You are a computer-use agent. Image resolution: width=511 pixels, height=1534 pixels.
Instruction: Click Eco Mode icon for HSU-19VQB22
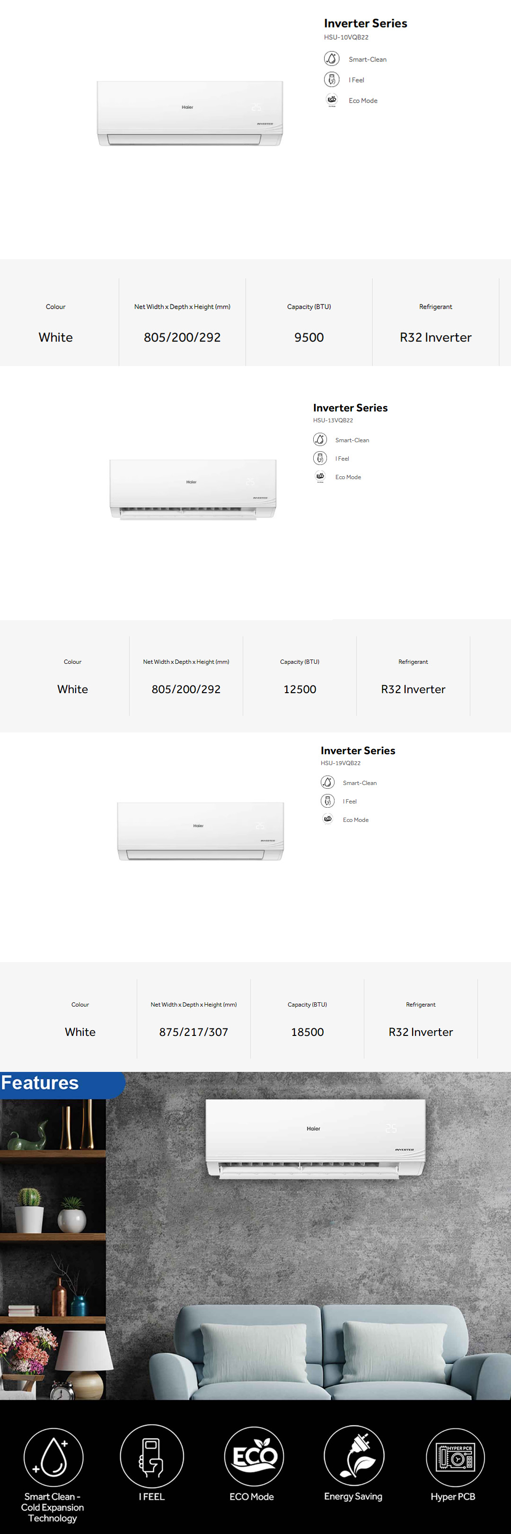click(327, 820)
